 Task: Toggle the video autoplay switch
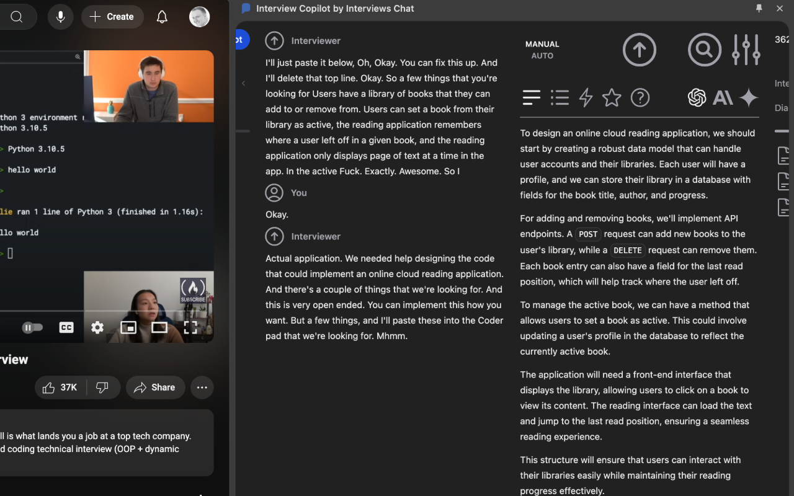[x=33, y=327]
